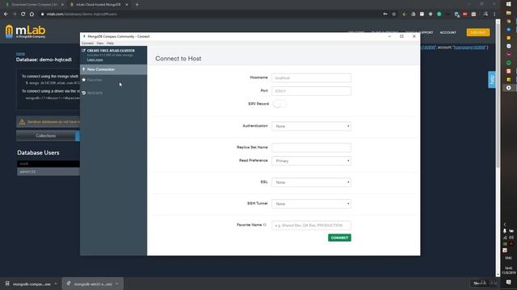The height and width of the screenshot is (290, 517).
Task: Open the red extension icon in toolbar
Action: (465, 14)
